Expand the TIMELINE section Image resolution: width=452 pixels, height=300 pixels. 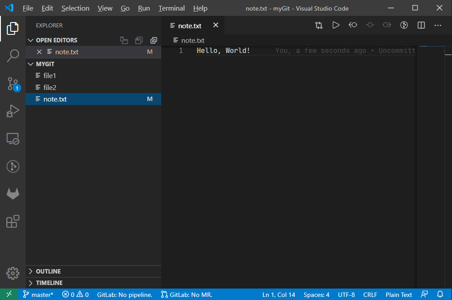[30, 283]
